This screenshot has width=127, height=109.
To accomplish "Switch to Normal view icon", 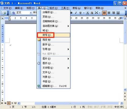I will (x=2, y=103).
